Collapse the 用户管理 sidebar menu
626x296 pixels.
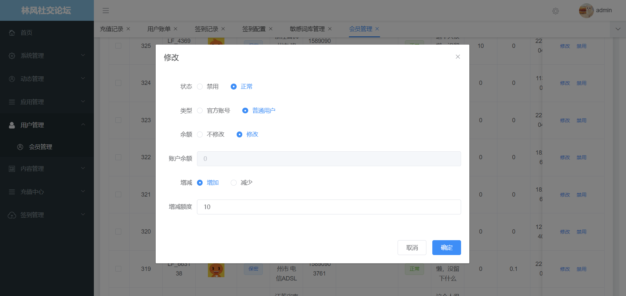point(47,125)
